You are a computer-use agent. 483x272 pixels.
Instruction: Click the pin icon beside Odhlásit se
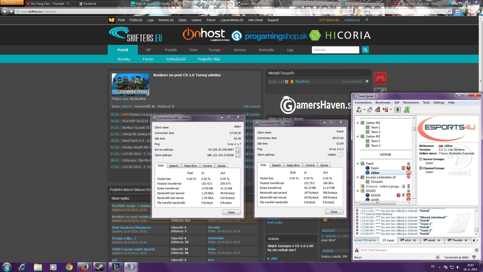coord(367,20)
